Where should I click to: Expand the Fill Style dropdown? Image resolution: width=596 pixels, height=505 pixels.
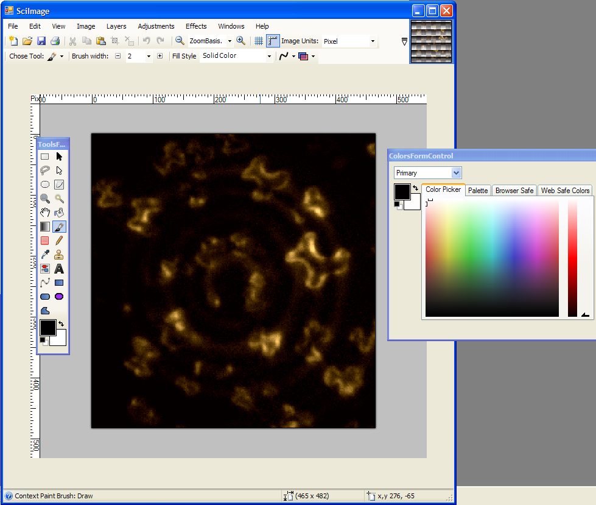click(269, 56)
